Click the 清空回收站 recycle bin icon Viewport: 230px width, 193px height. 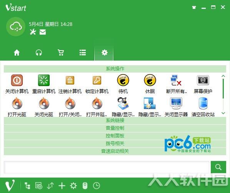(x=203, y=103)
